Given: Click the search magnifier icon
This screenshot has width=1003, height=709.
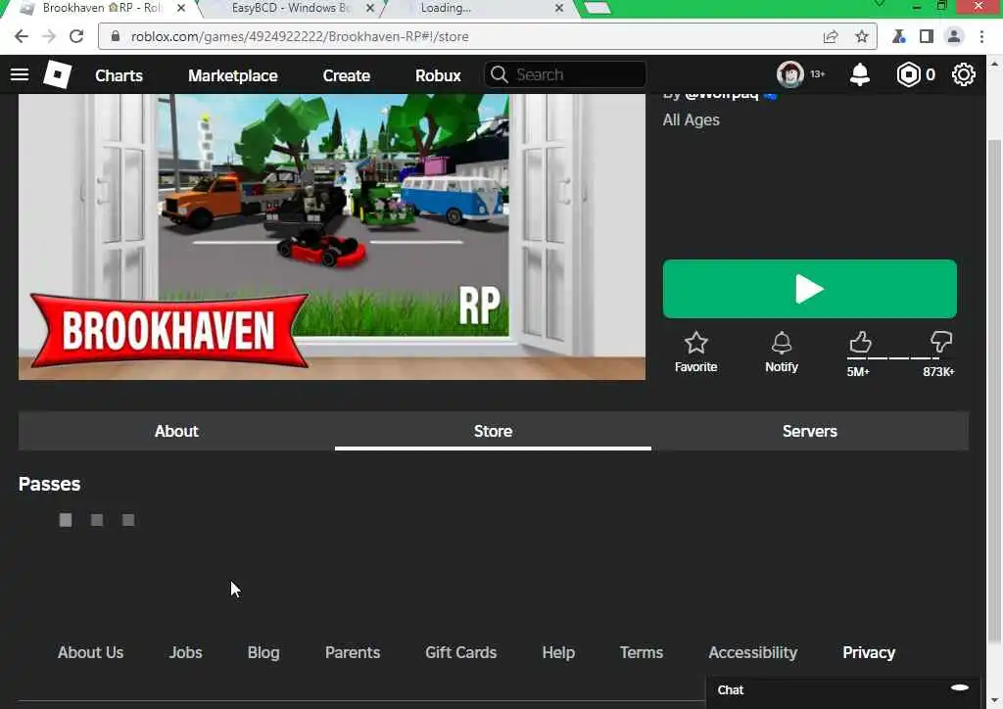Looking at the screenshot, I should pos(499,74).
